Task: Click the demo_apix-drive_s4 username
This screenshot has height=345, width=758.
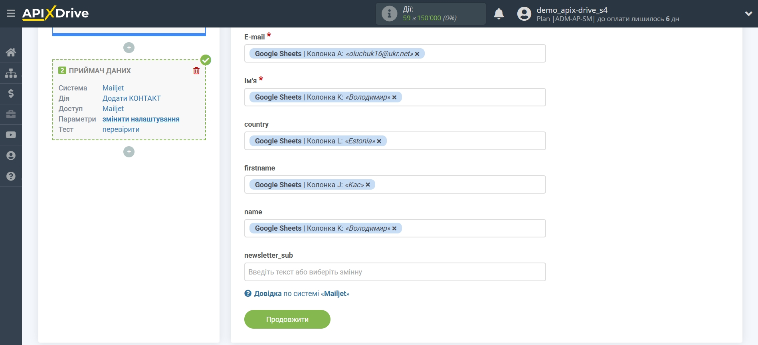Action: 572,10
